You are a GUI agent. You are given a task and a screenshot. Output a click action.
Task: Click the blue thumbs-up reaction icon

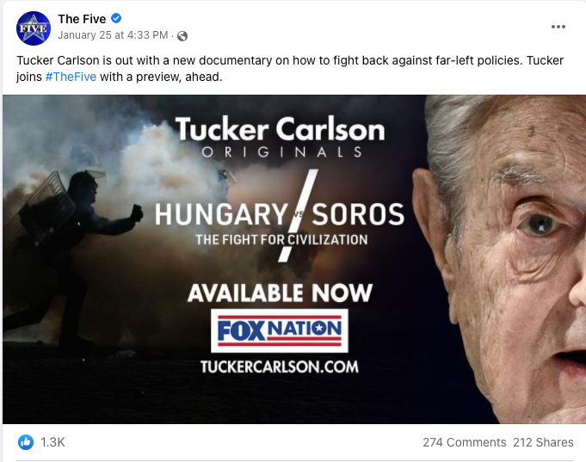coord(26,441)
